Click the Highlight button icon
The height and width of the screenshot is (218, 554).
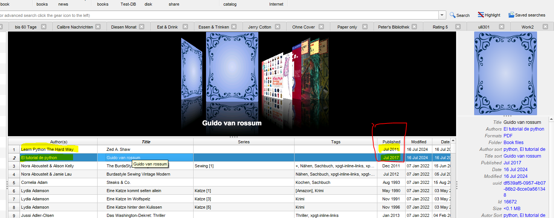click(x=481, y=15)
